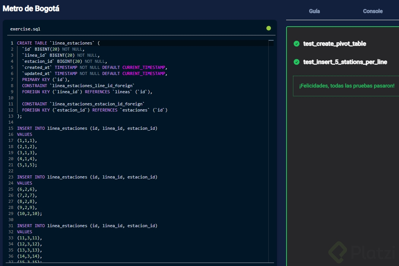Image resolution: width=399 pixels, height=266 pixels.
Task: Click line number 31 in the gutter
Action: (10, 226)
